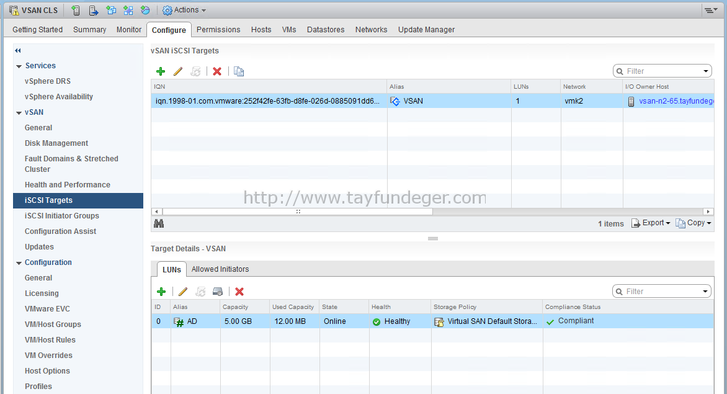Switch to the Update Manager tab
Viewport: 727px width, 394px height.
426,30
